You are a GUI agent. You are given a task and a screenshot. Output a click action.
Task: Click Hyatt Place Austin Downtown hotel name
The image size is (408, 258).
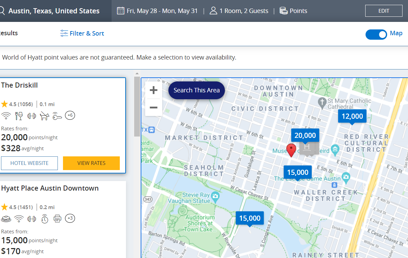click(50, 188)
